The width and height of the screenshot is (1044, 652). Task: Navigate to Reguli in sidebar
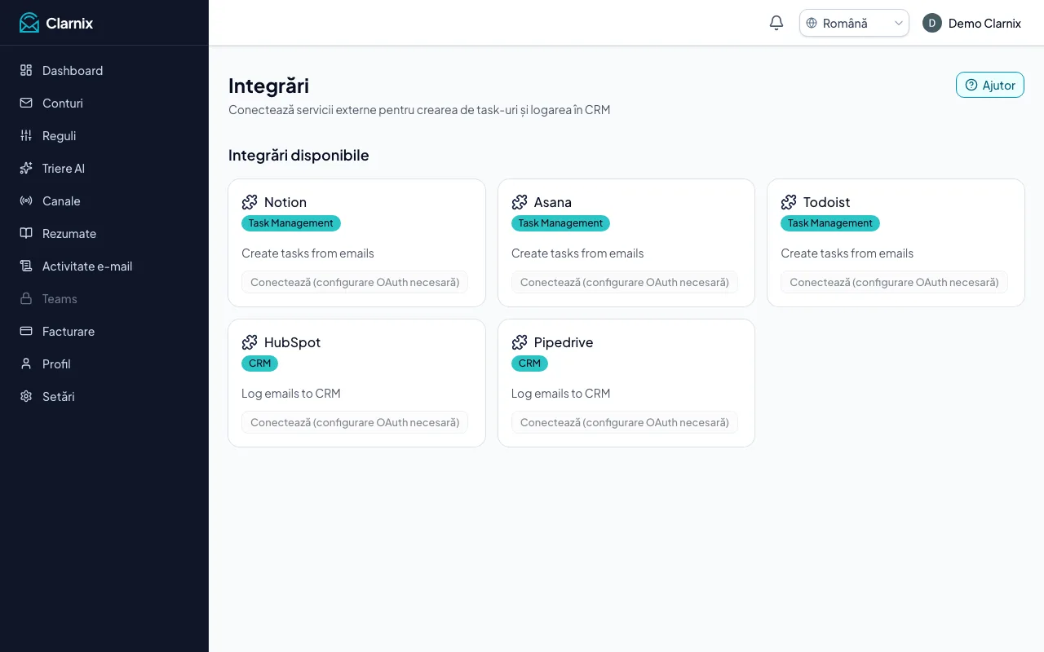coord(104,135)
